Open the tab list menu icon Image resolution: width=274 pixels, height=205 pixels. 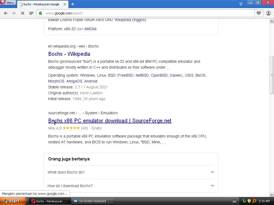241,4
